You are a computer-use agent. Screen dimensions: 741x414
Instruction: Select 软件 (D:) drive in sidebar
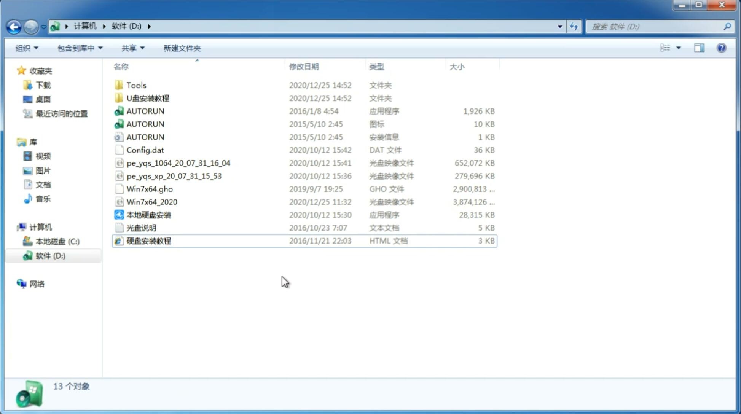pos(50,255)
